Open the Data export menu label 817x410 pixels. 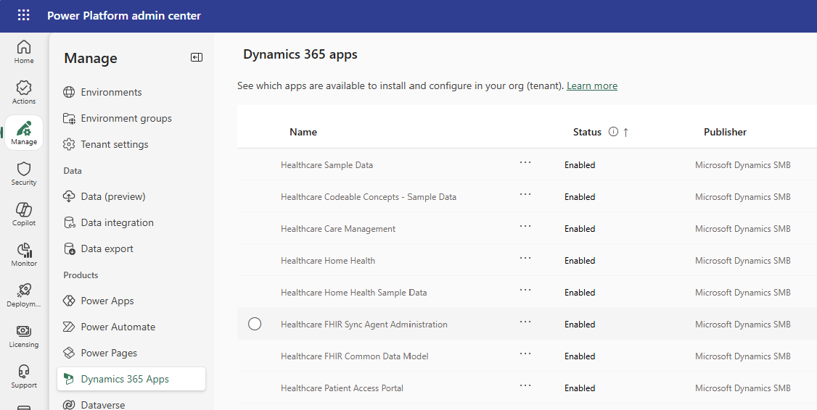tap(107, 248)
